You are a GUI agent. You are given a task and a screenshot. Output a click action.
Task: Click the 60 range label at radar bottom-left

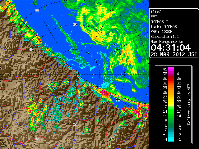(x=37, y=139)
